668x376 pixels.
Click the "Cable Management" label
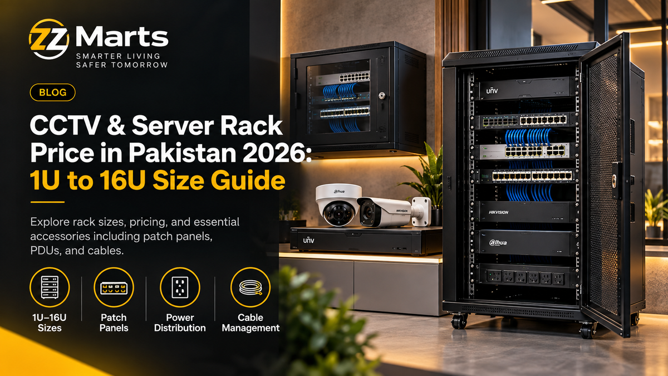point(250,323)
